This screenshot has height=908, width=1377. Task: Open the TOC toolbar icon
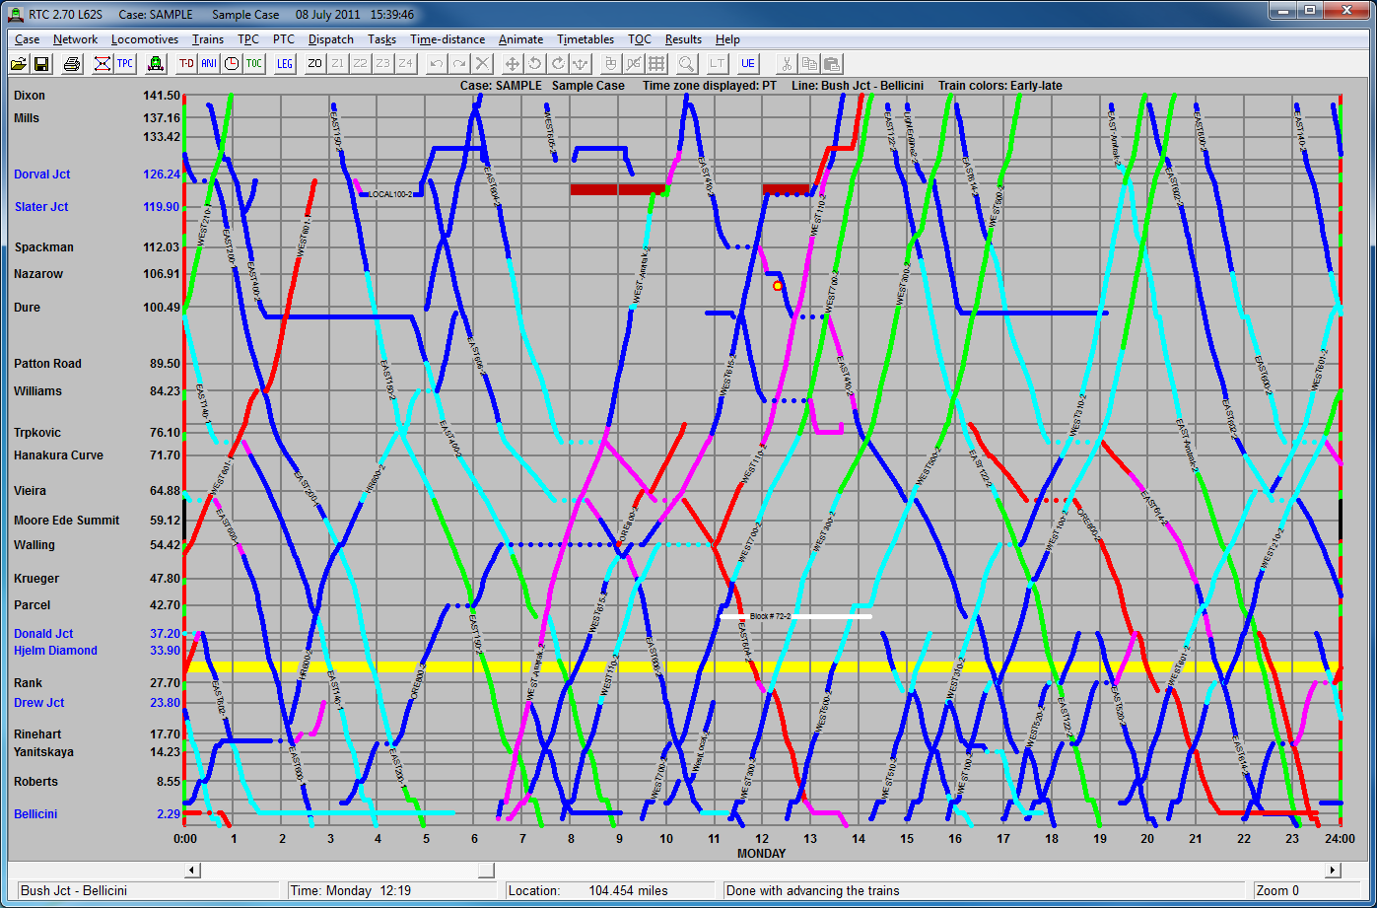pos(254,64)
